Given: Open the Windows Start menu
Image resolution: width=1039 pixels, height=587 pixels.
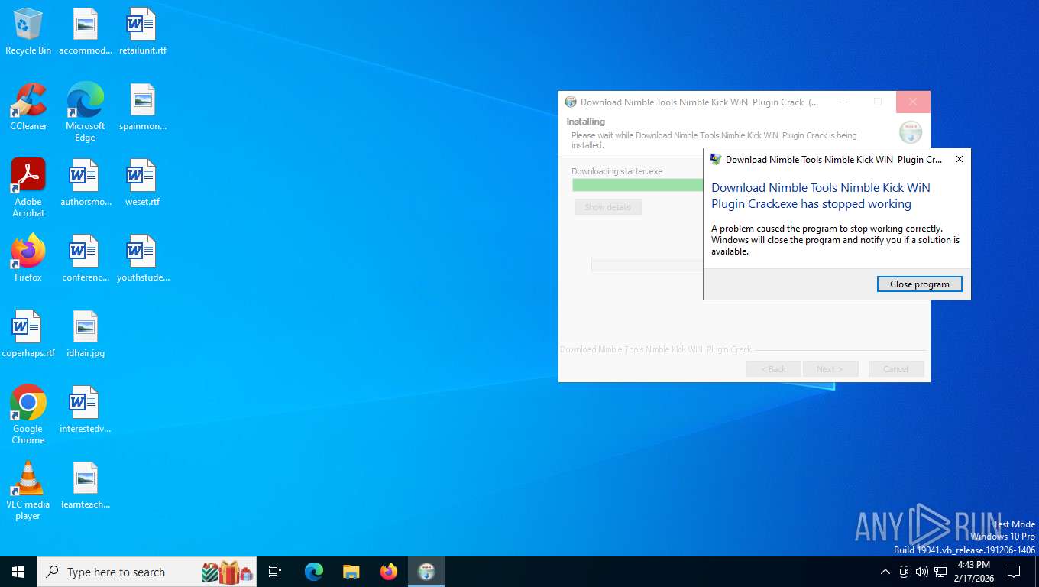Looking at the screenshot, I should 18,572.
